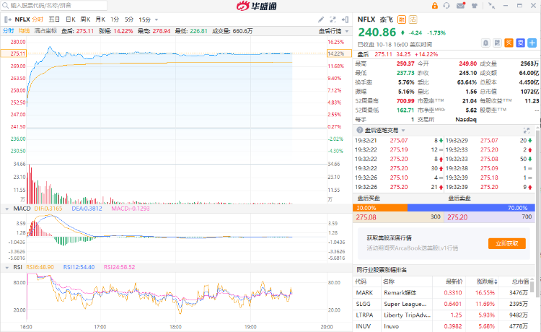Select the 5分 interval tab
541x332 pixels.
(129, 19)
